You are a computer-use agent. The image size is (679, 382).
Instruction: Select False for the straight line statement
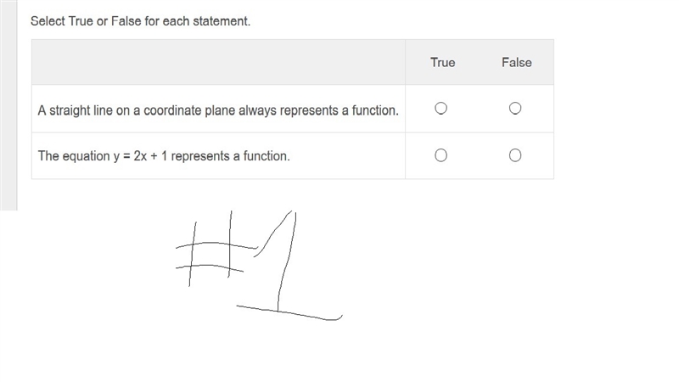(x=515, y=109)
